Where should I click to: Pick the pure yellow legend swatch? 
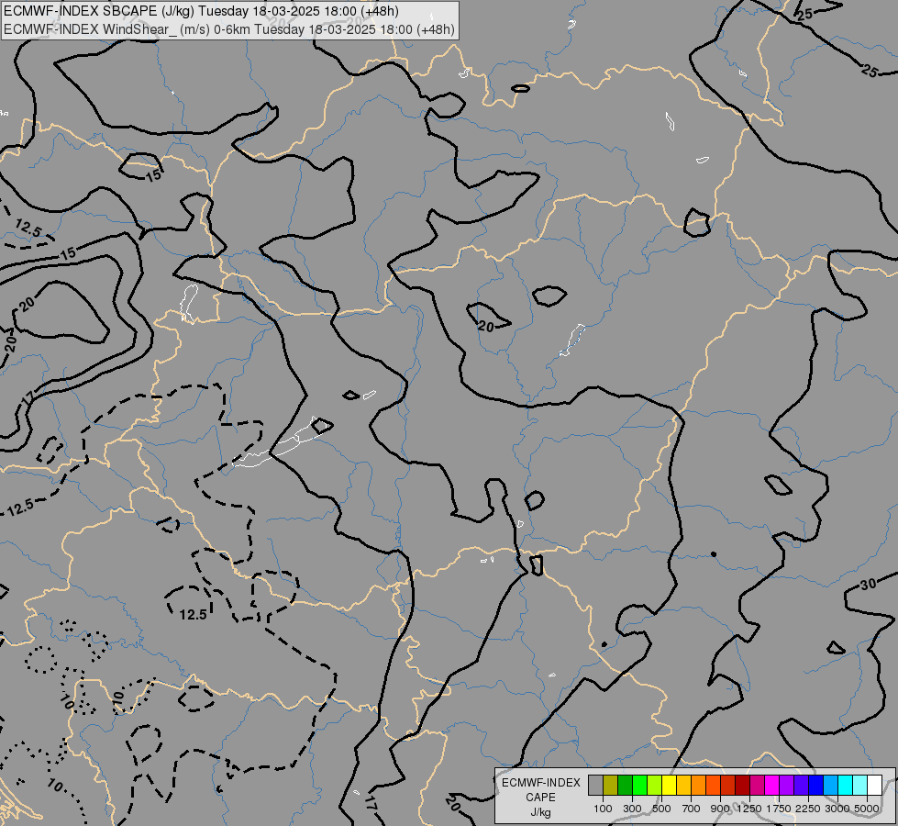(669, 785)
